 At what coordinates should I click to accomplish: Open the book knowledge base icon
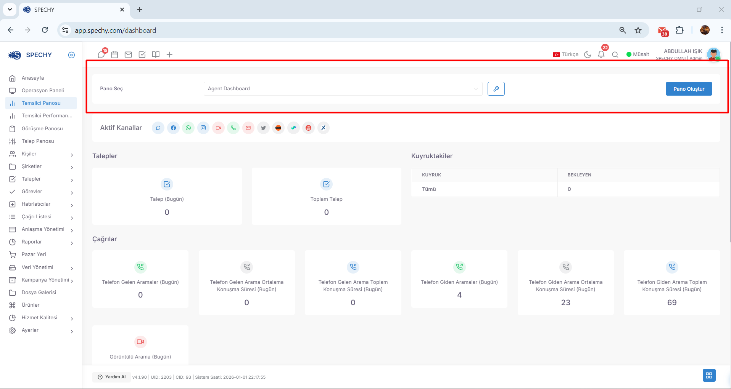(156, 54)
